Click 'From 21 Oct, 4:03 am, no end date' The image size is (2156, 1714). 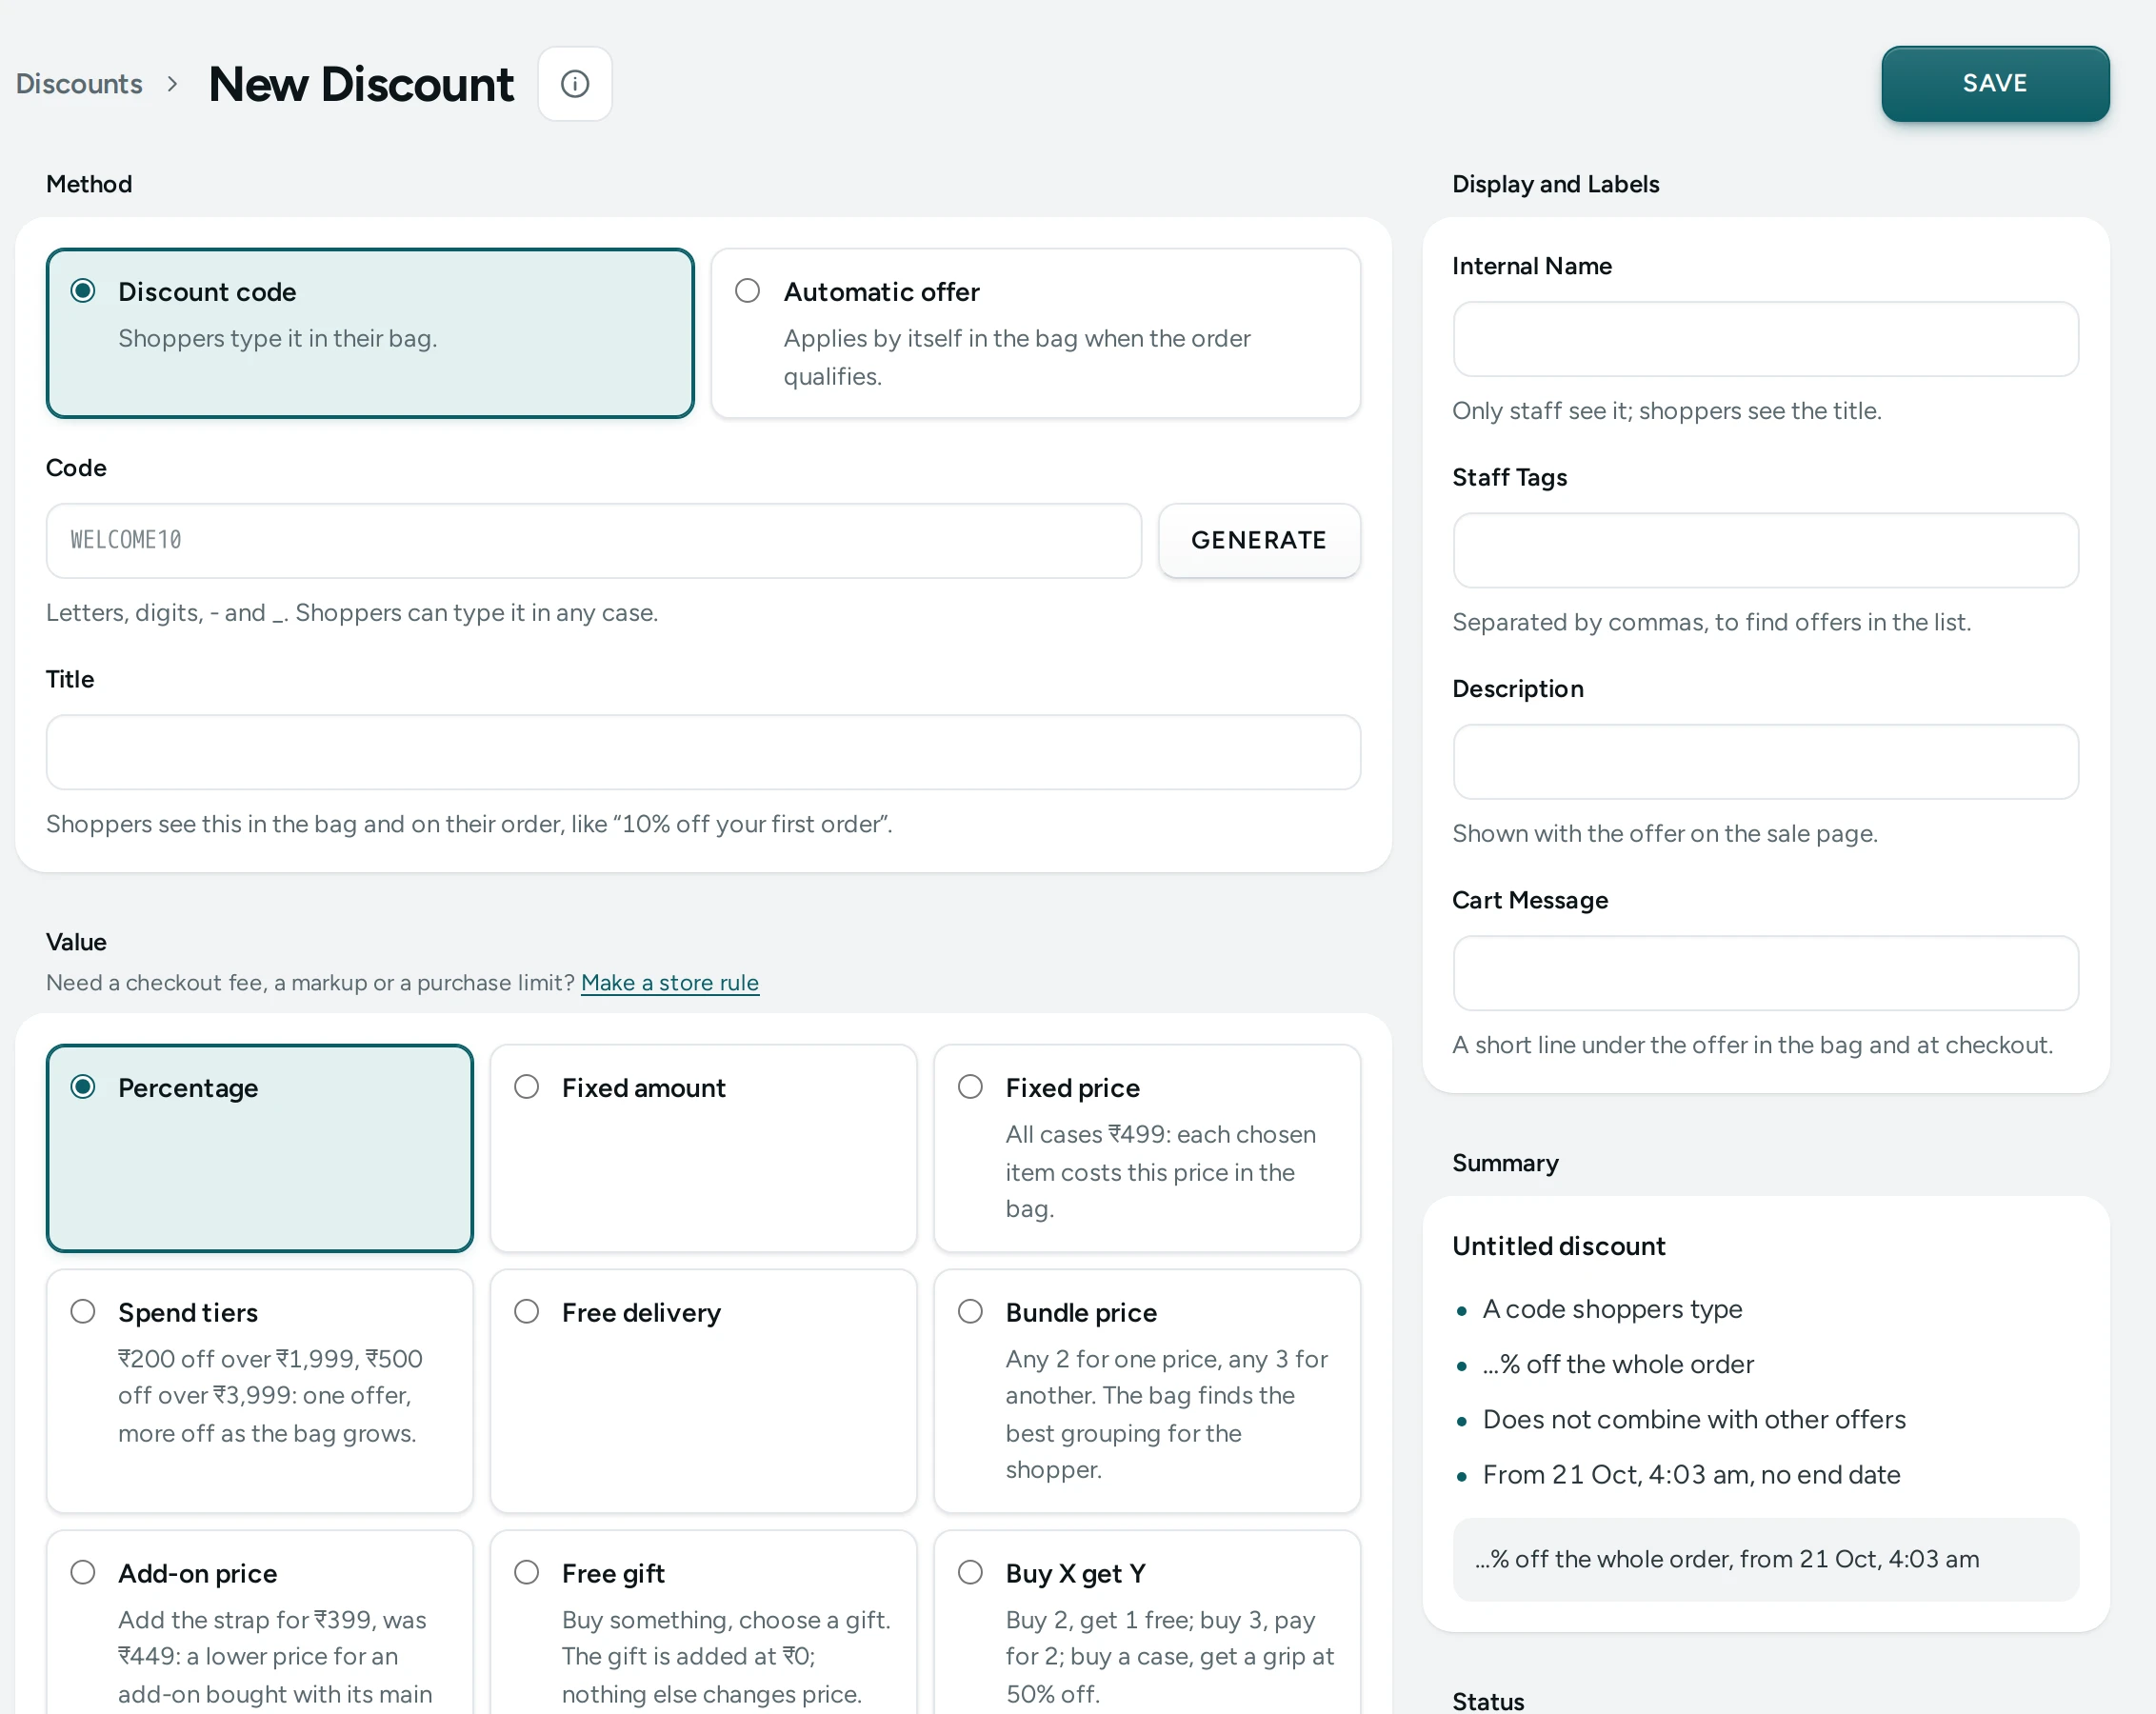click(x=1691, y=1474)
